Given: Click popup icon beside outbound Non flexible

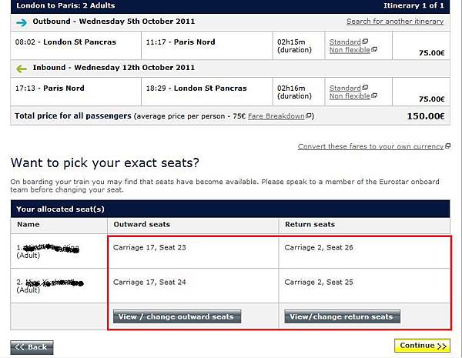Looking at the screenshot, I should click(373, 49).
